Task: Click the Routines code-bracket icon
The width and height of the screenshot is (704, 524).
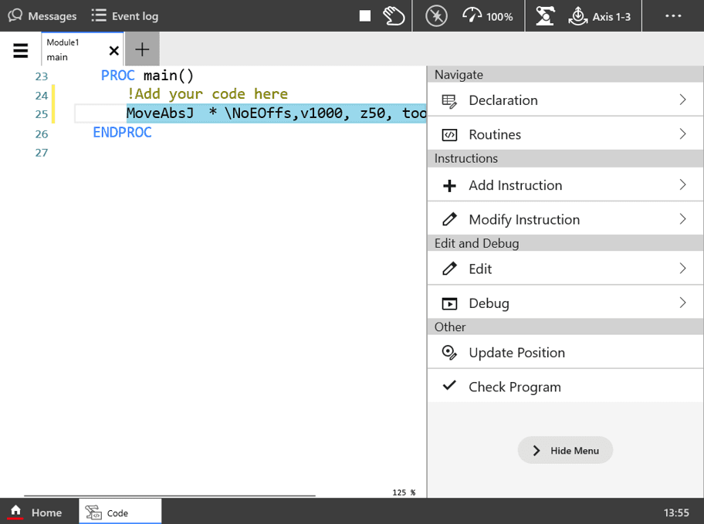Action: (x=449, y=135)
